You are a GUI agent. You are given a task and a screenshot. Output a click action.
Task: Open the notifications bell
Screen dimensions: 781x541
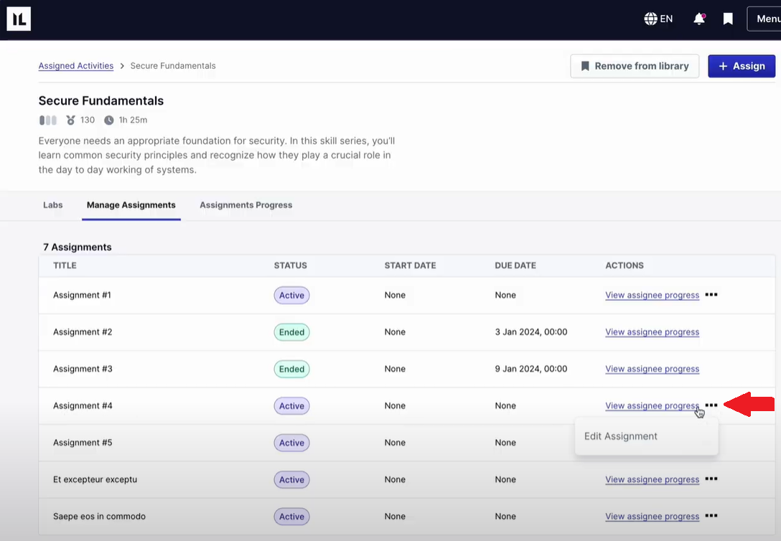coord(698,19)
